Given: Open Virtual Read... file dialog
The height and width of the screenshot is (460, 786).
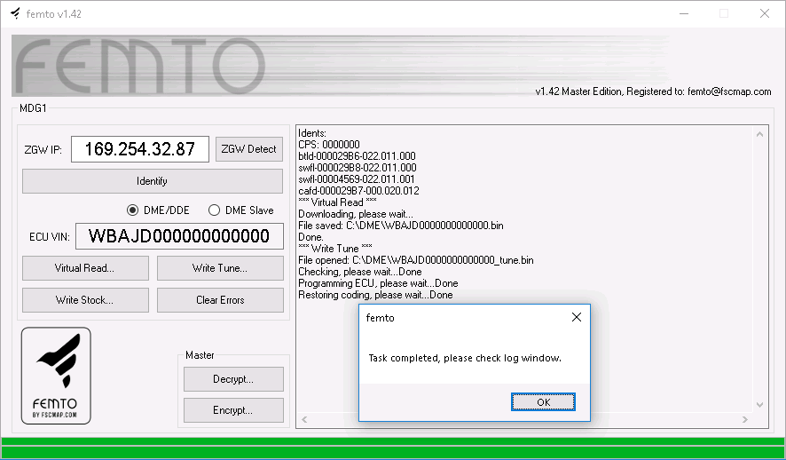Looking at the screenshot, I should pos(84,268).
